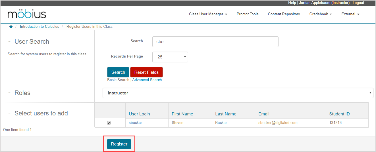Click the blue Search button
The image size is (376, 152).
(118, 72)
